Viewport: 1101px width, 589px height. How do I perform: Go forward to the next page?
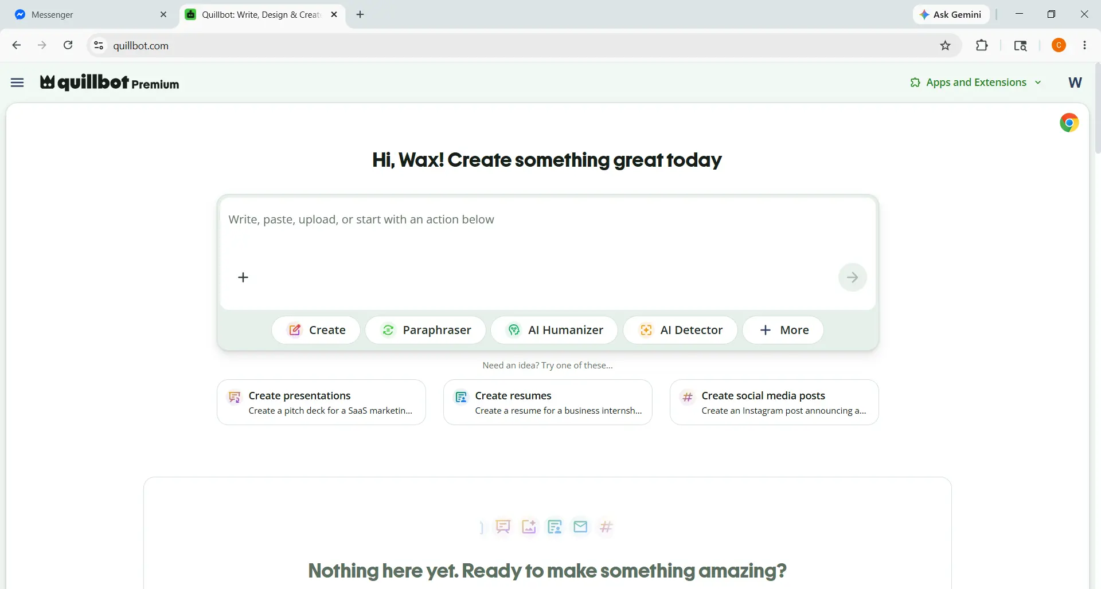click(42, 45)
